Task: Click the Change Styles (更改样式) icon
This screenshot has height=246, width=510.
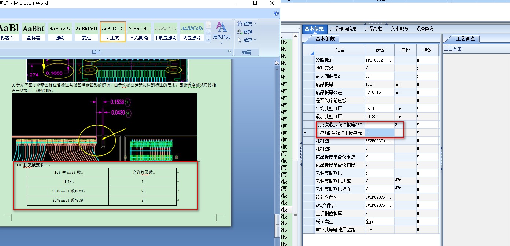Action: (x=221, y=27)
